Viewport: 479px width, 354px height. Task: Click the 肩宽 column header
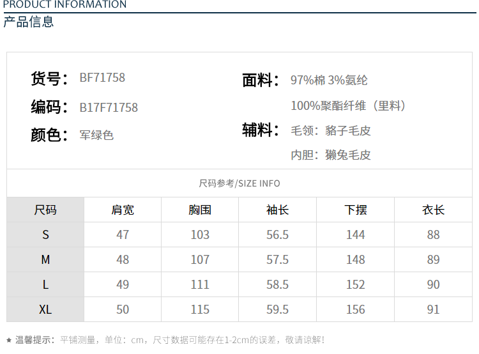pyautogui.click(x=123, y=210)
